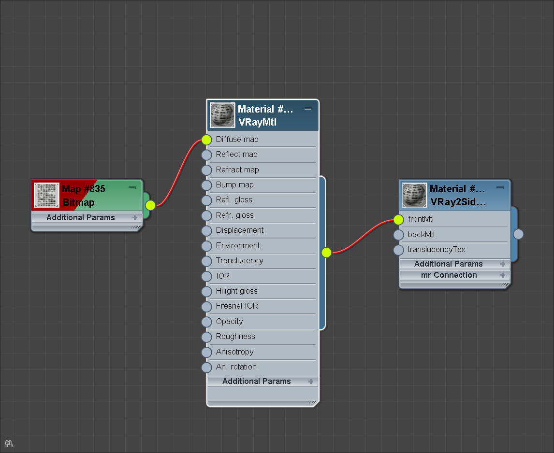Screen dimensions: 554x453
Task: Select the Translucency slot label
Action: click(240, 261)
